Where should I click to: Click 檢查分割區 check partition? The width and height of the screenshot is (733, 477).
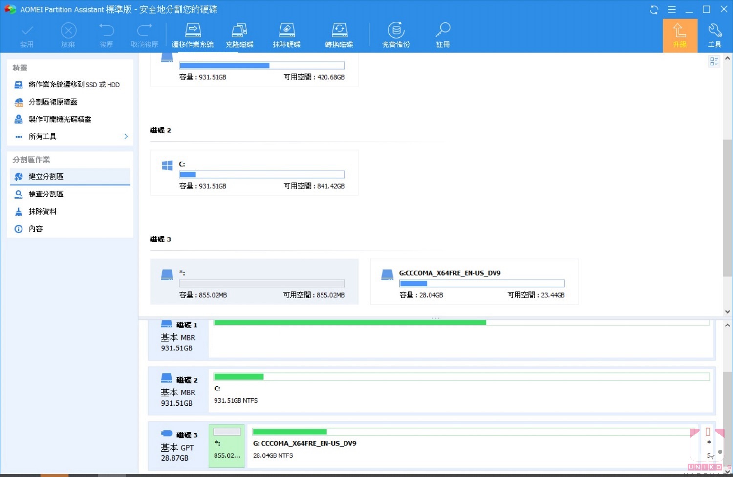(x=70, y=194)
